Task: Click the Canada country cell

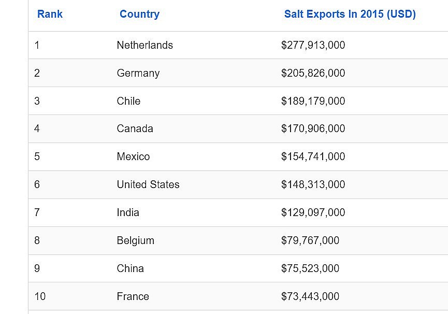Action: pos(135,129)
